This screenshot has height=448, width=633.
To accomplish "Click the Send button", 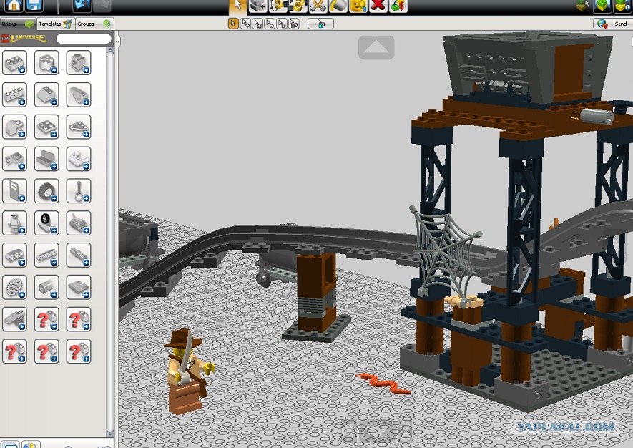I will 613,24.
